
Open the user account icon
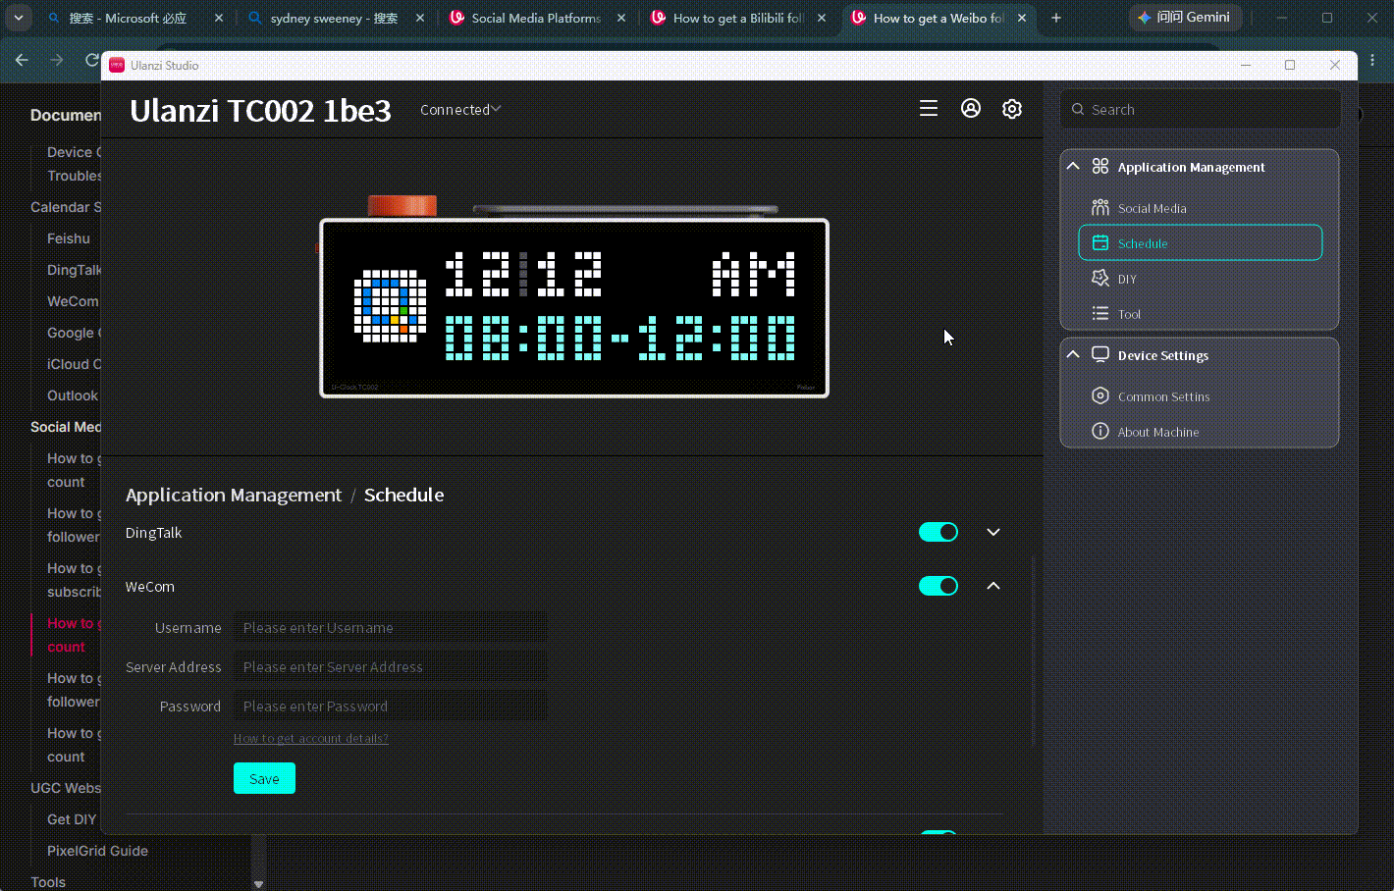tap(971, 109)
